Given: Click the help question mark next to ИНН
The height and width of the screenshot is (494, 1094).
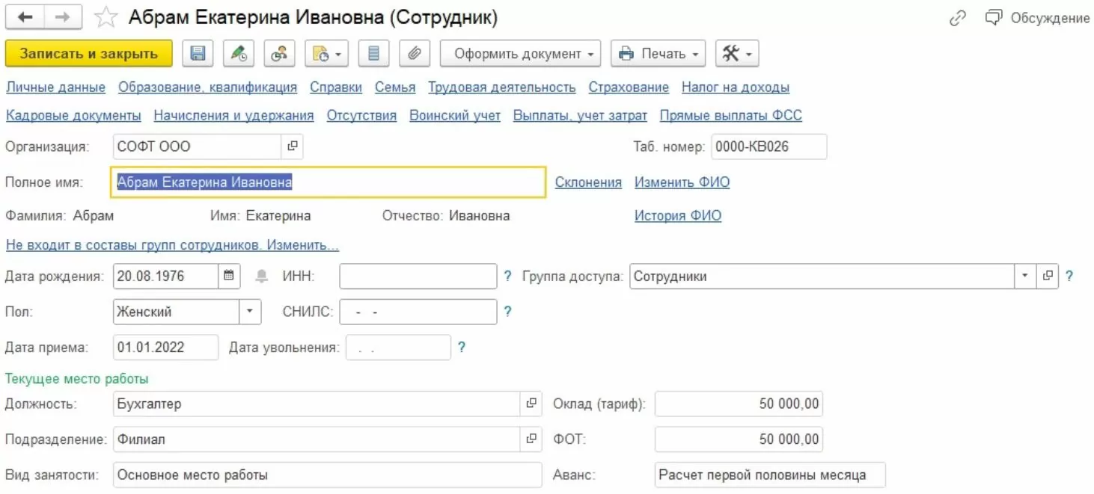Looking at the screenshot, I should pos(508,277).
